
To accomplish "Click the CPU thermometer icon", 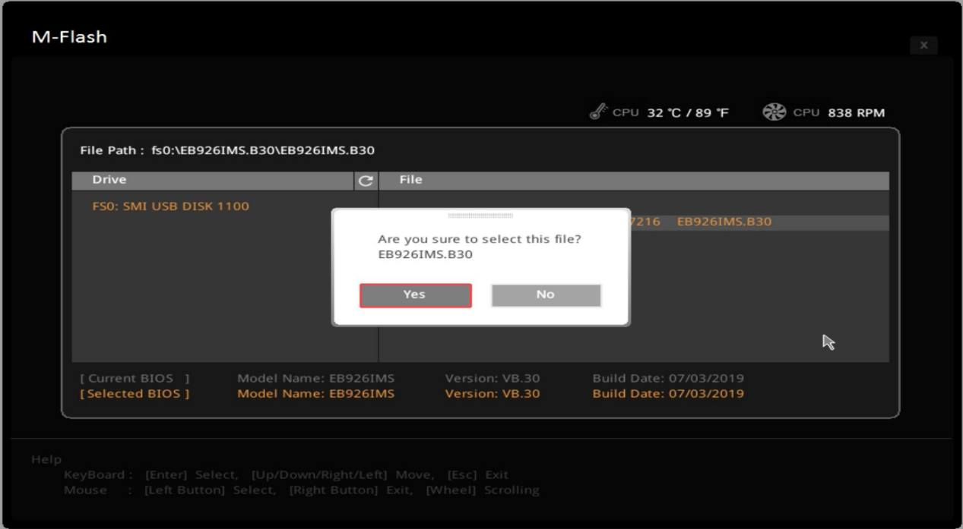I will (x=599, y=112).
